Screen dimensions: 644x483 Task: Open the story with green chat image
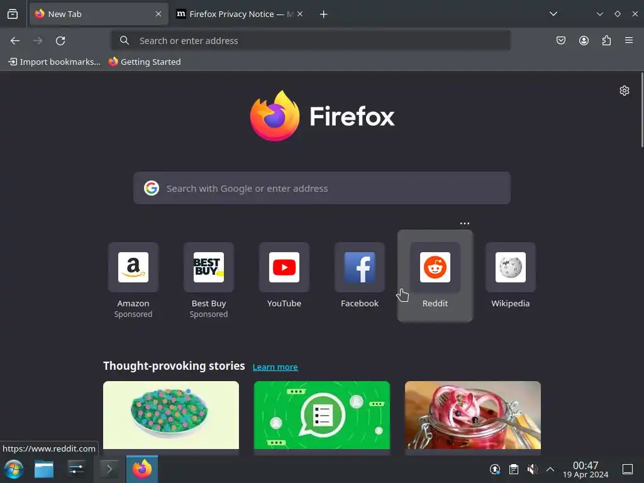[x=322, y=416]
